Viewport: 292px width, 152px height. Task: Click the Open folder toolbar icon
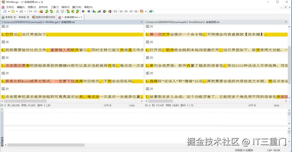pyautogui.click(x=13, y=11)
